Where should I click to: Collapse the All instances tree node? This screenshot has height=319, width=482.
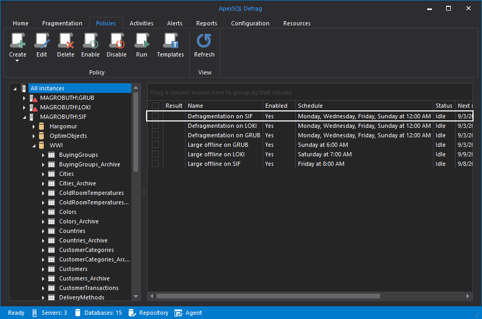pyautogui.click(x=15, y=89)
